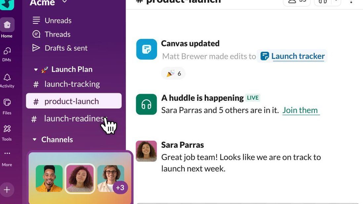Click the Launch tracker canvas icon
Viewport: 363px width, 204px height.
[x=264, y=56]
